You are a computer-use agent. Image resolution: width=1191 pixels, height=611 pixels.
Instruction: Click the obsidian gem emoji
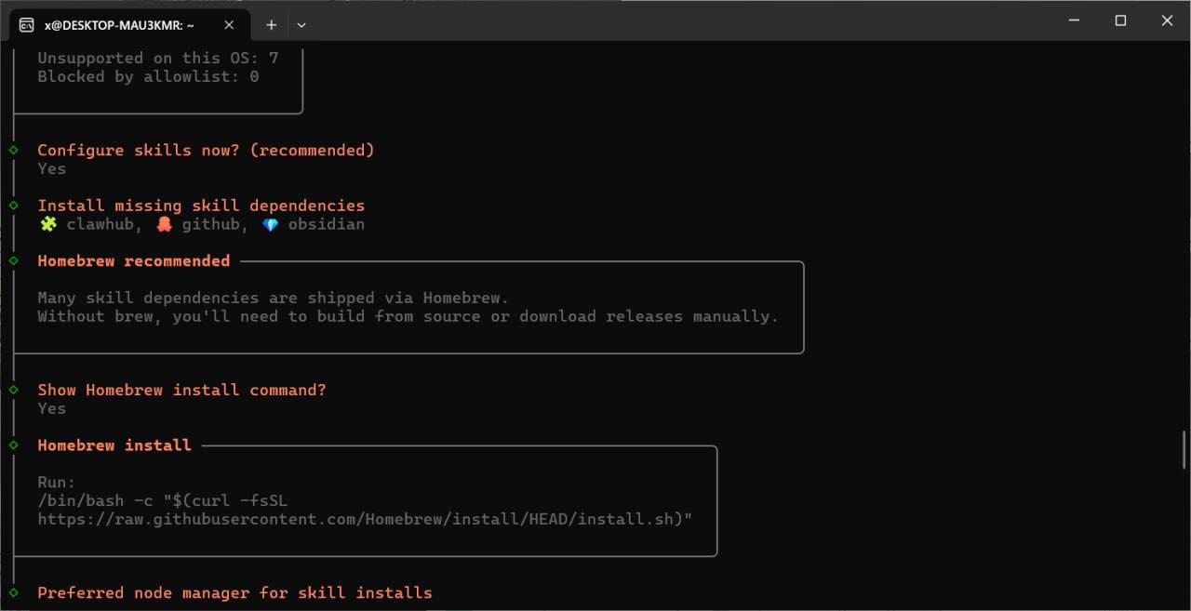point(270,224)
